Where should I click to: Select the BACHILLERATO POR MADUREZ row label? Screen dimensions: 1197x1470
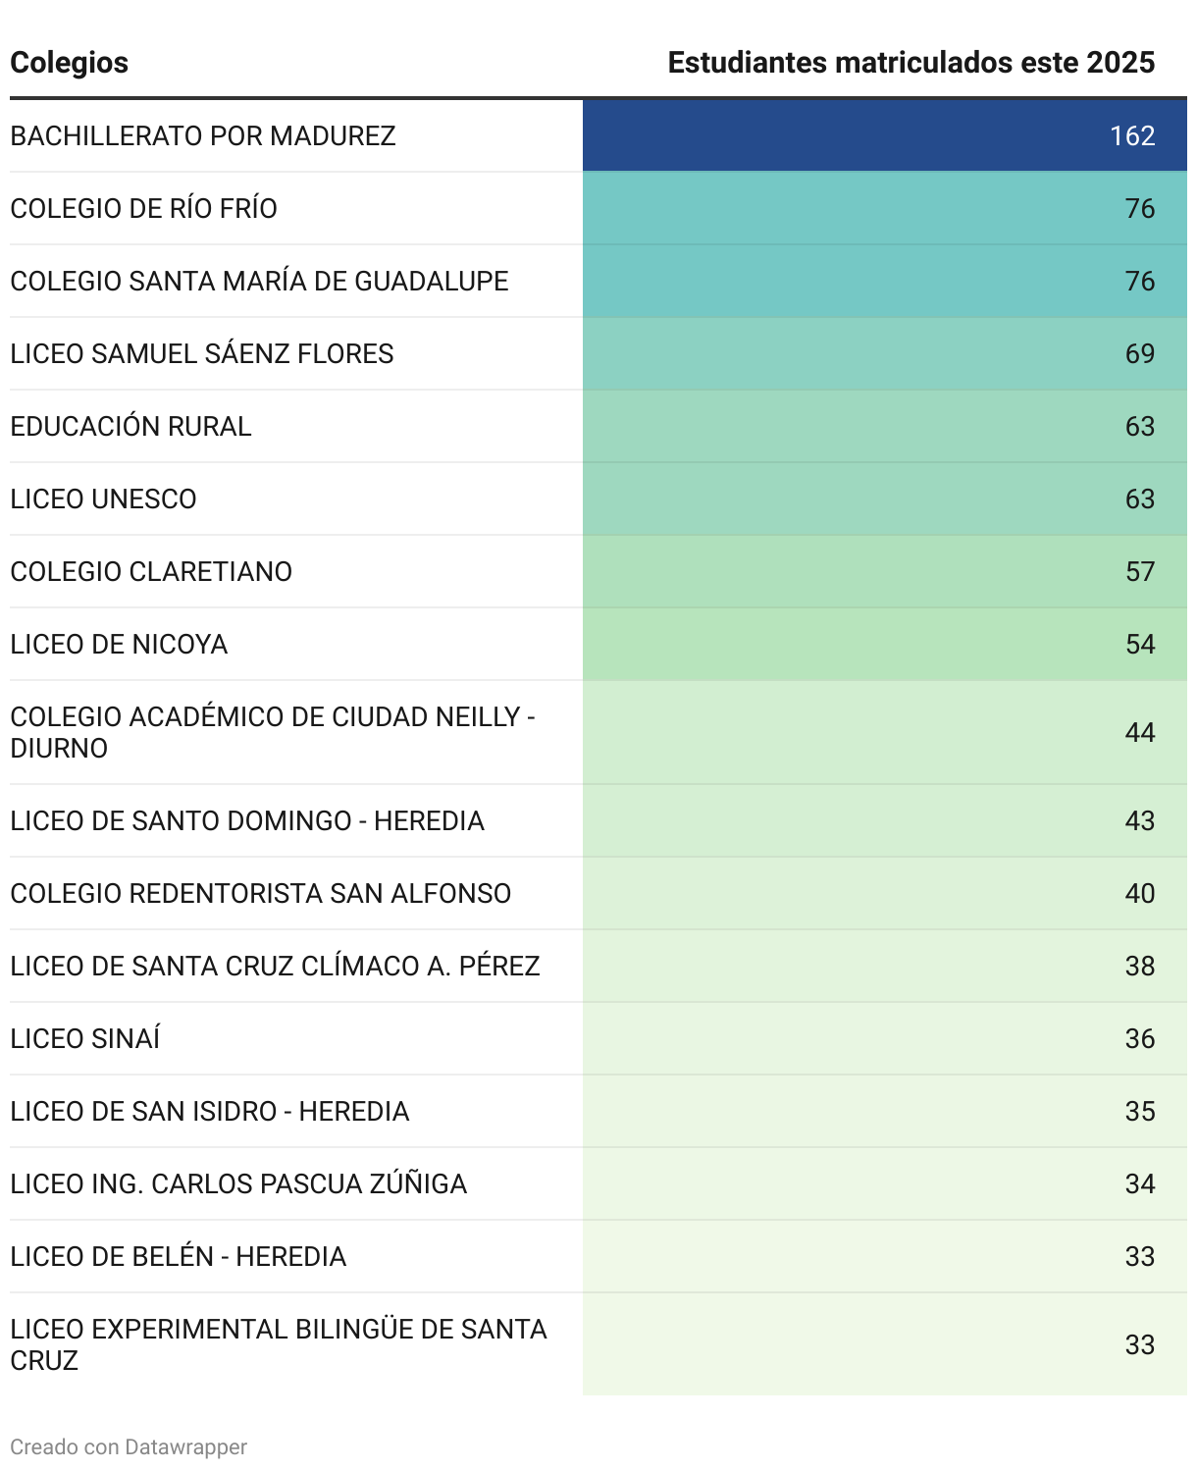pos(203,135)
